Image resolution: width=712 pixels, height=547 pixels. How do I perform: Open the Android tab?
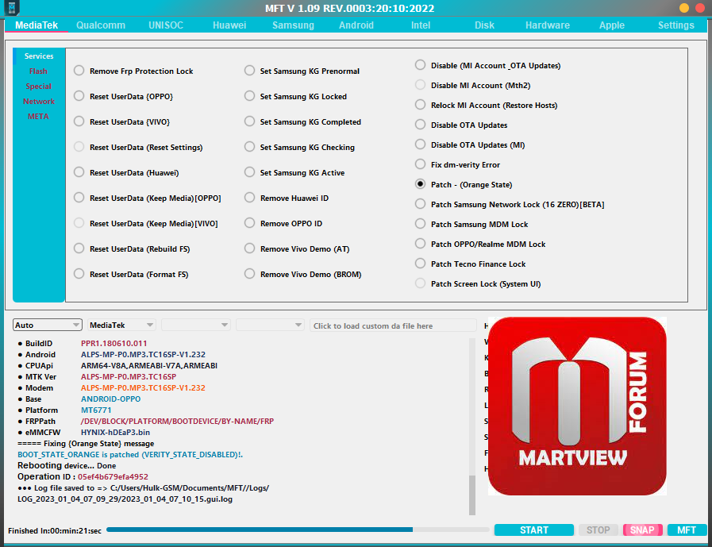coord(356,25)
